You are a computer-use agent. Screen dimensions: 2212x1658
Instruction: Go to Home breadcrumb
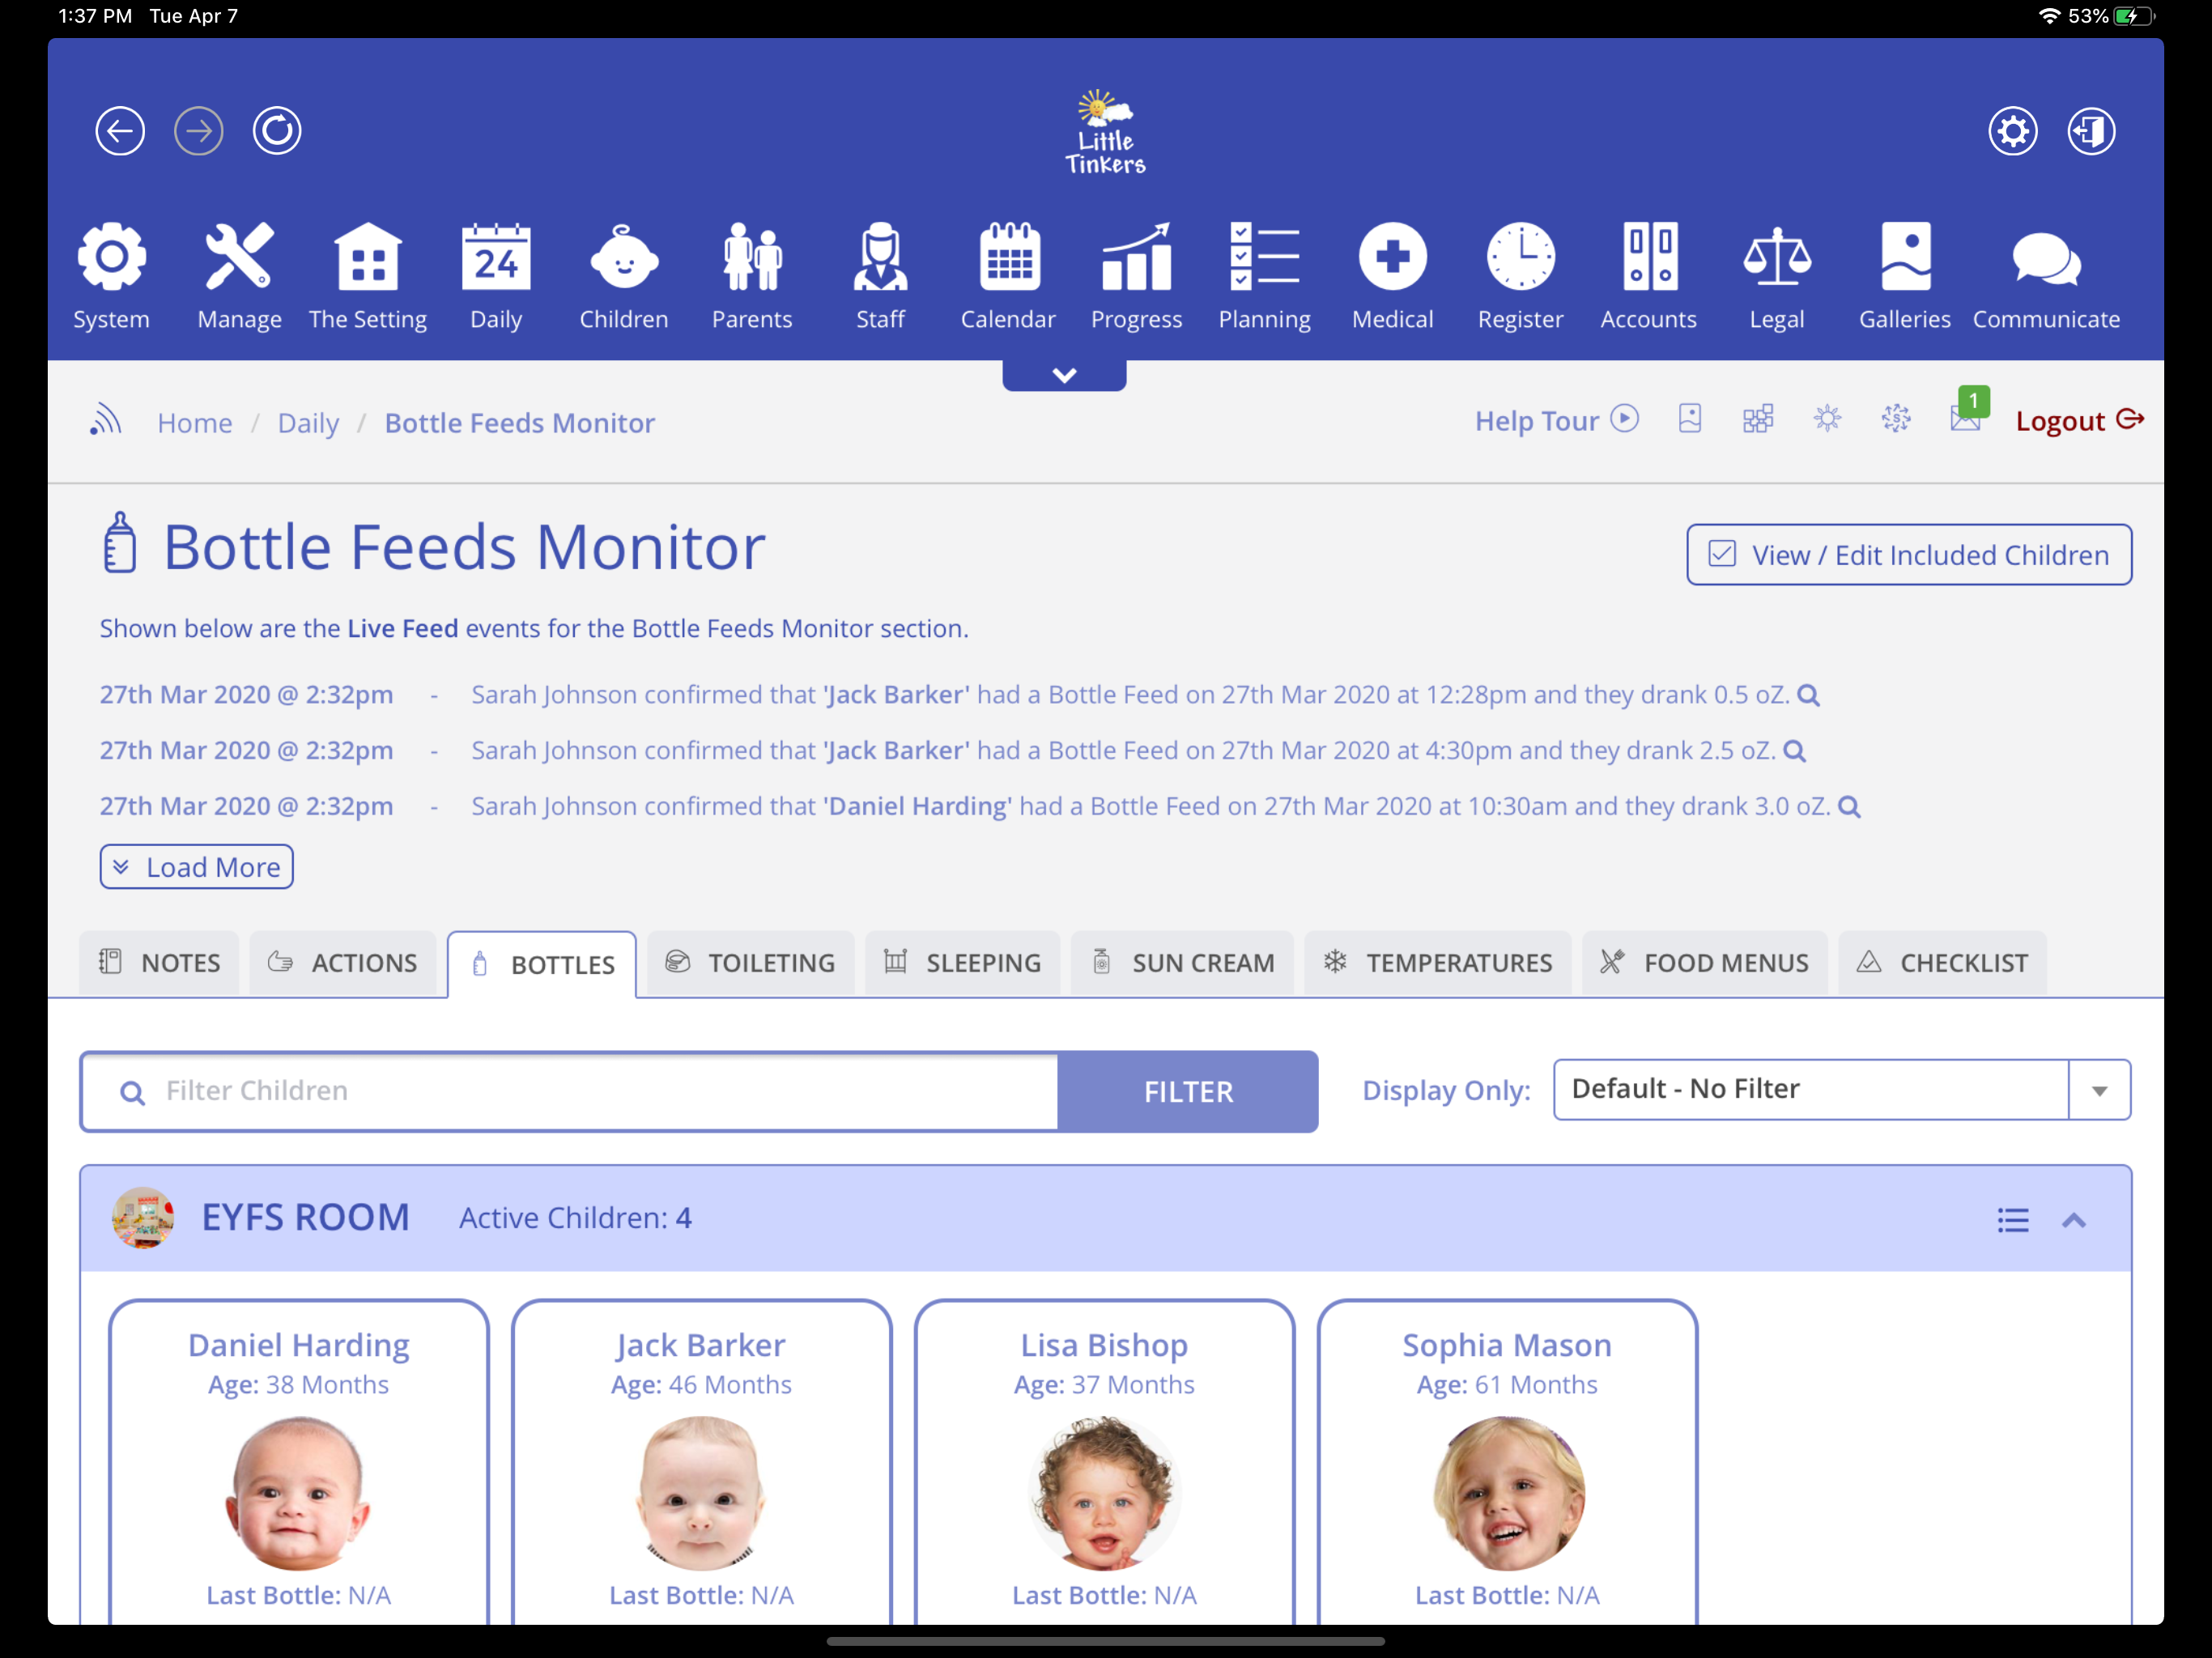[x=195, y=423]
